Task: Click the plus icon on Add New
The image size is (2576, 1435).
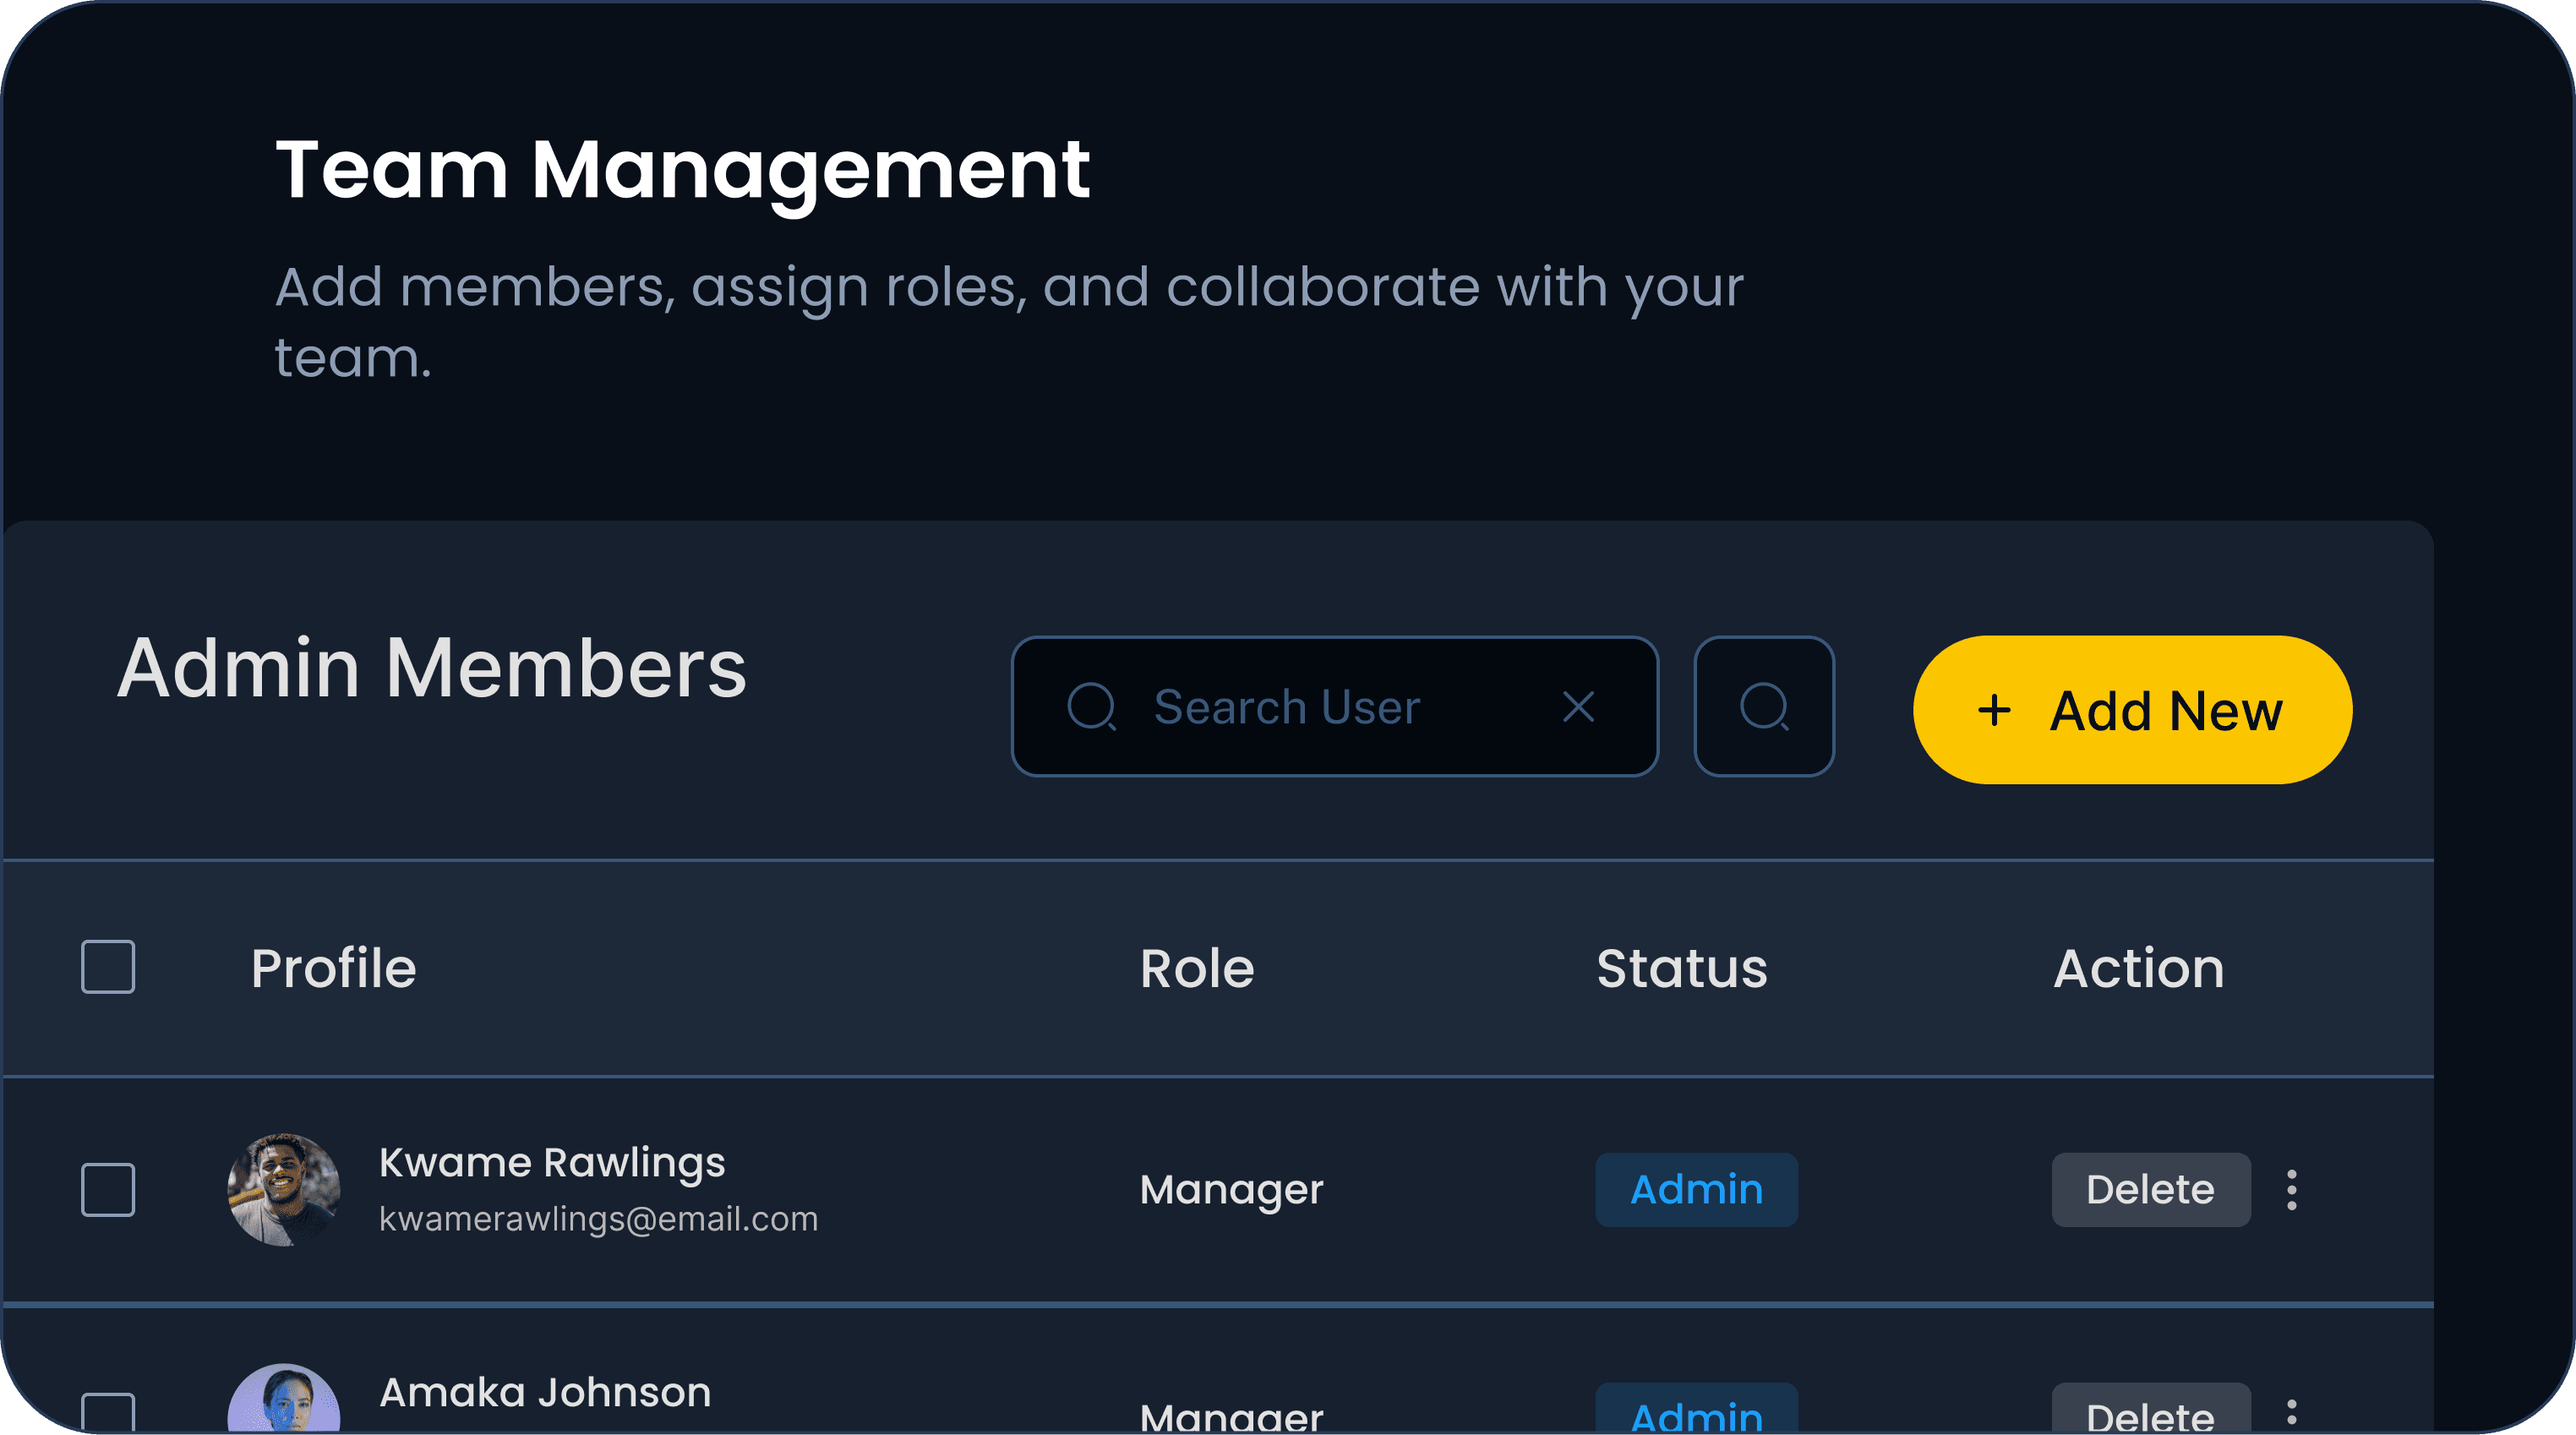Action: click(1994, 711)
